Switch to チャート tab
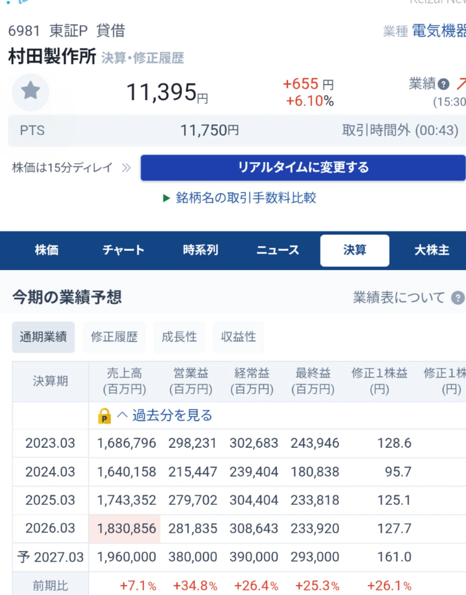 click(x=123, y=250)
